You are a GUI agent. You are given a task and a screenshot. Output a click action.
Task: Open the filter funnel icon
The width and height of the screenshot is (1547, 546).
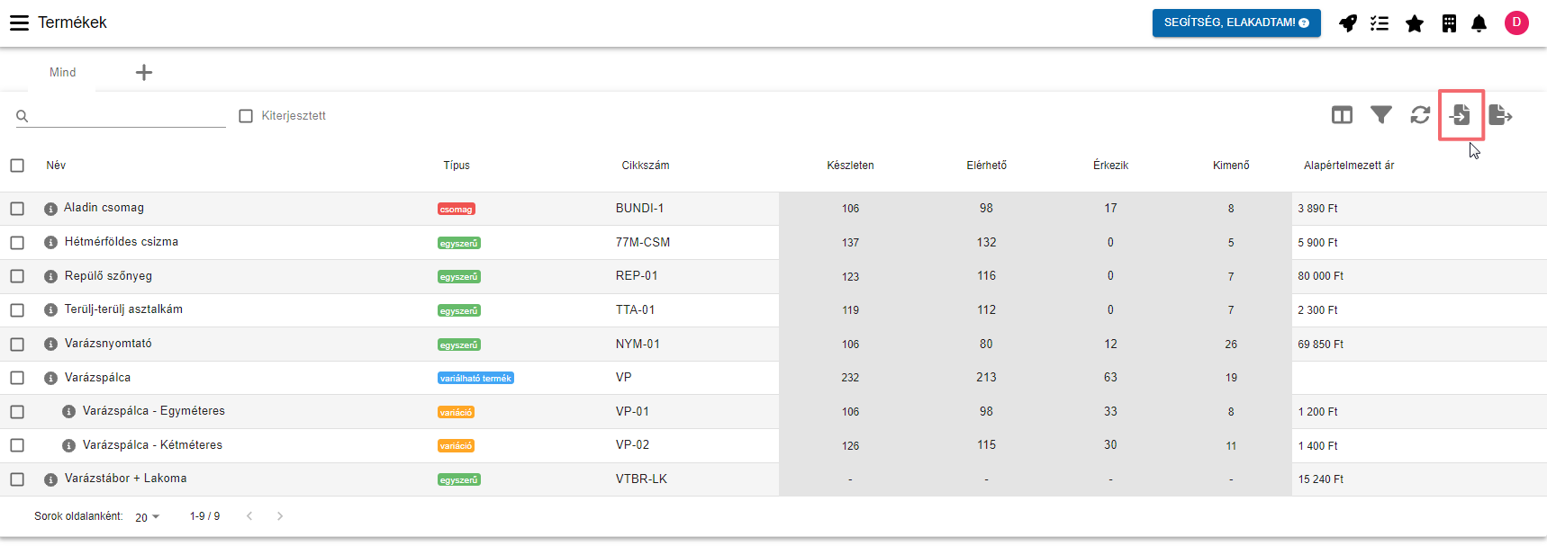pyautogui.click(x=1380, y=115)
